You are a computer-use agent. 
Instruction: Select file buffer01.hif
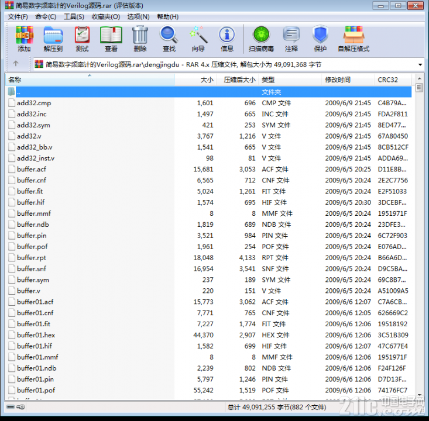208,346
